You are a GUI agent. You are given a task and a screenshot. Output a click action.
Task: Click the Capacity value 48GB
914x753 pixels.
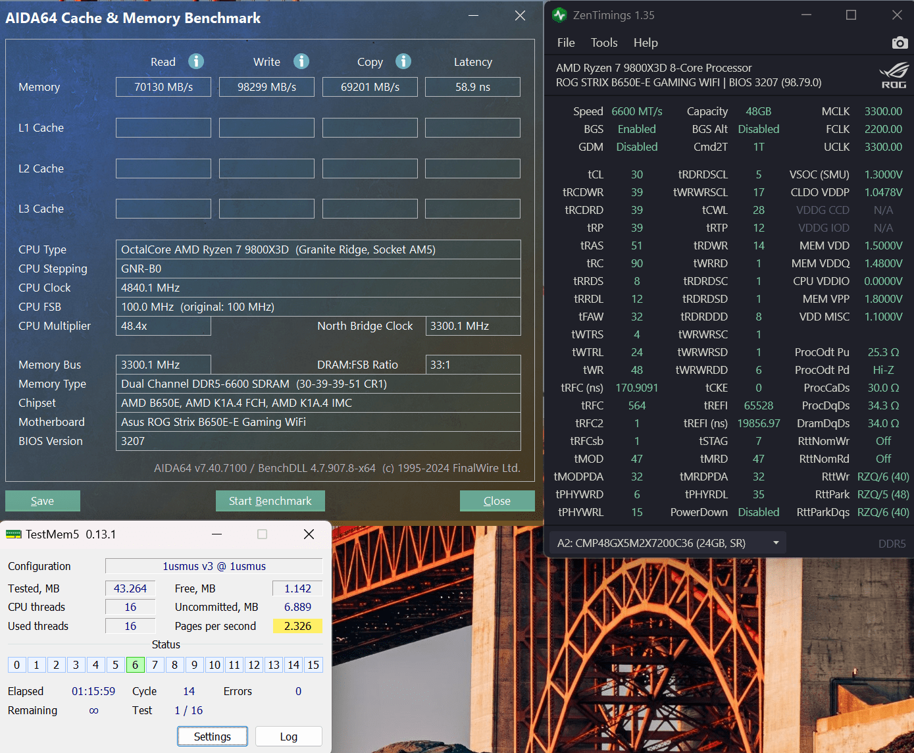pos(759,111)
